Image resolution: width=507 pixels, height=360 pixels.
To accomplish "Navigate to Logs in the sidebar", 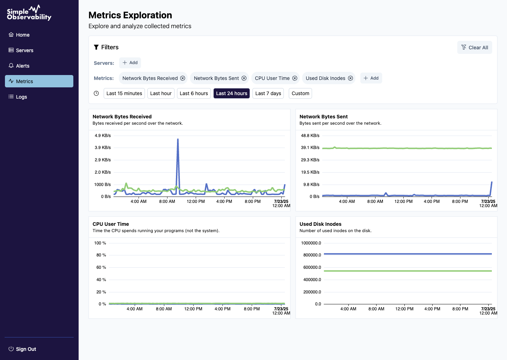I will tap(21, 97).
